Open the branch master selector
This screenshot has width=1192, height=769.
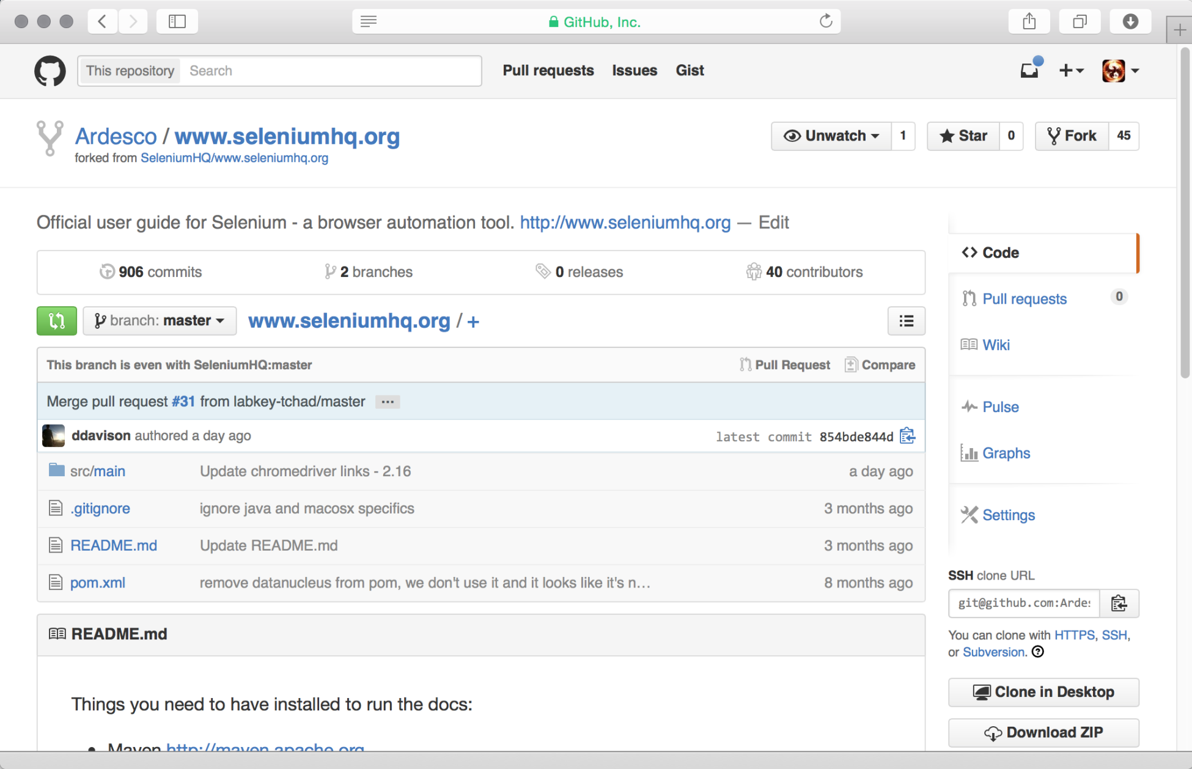coord(160,321)
